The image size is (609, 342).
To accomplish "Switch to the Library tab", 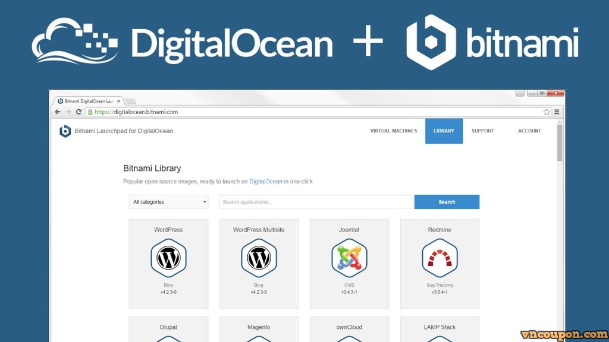I will [444, 131].
